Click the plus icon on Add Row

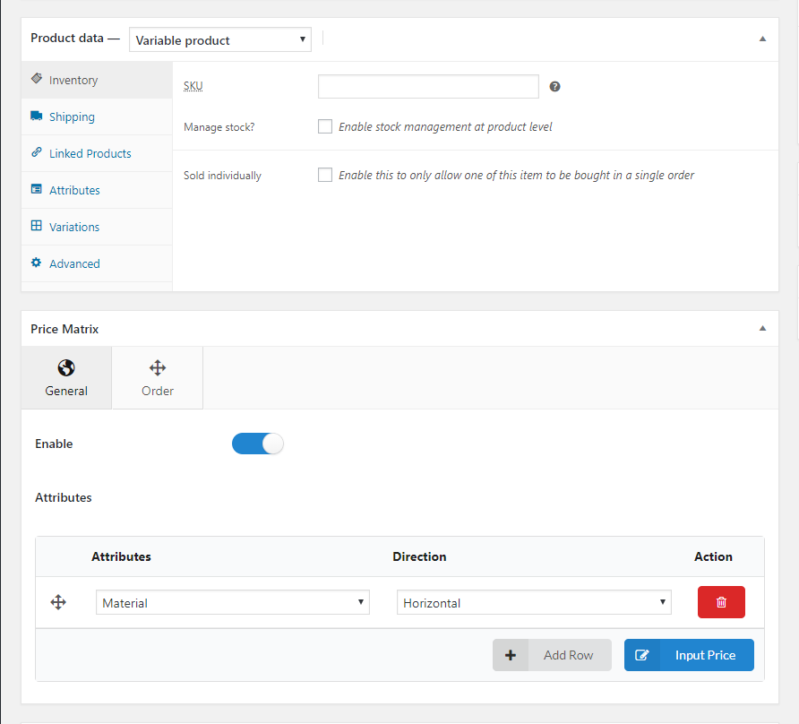coord(511,655)
